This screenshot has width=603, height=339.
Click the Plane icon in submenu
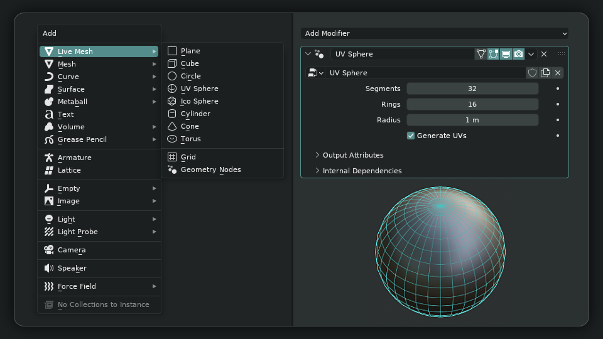172,51
